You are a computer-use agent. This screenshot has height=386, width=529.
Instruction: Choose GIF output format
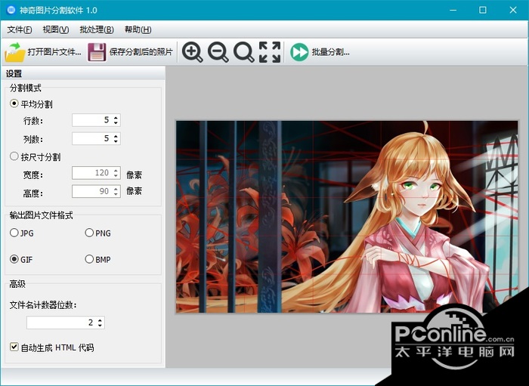point(14,259)
